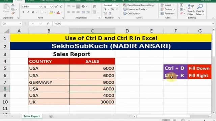Click the Merge & Center icon
Screen dimensions: 216x121
coord(94,12)
